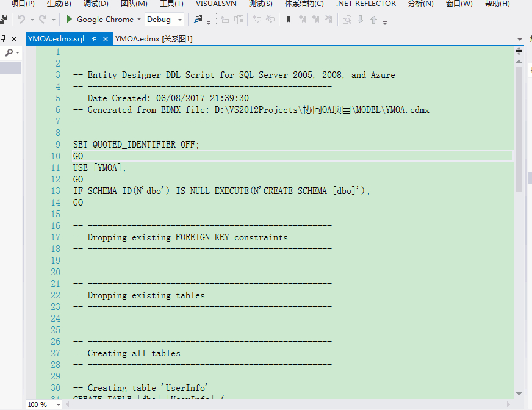Open toolbar overflow options after Find icon
The image size is (532, 410).
[x=209, y=23]
